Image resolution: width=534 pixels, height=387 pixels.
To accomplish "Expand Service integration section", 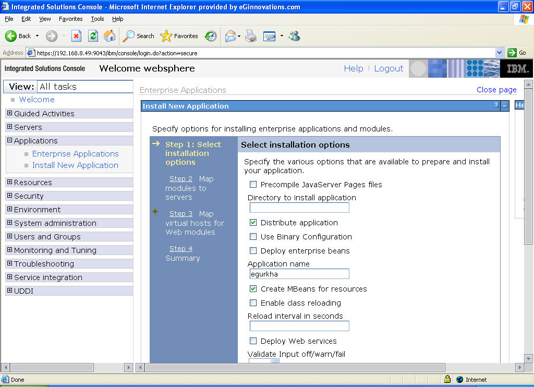I will pos(9,277).
